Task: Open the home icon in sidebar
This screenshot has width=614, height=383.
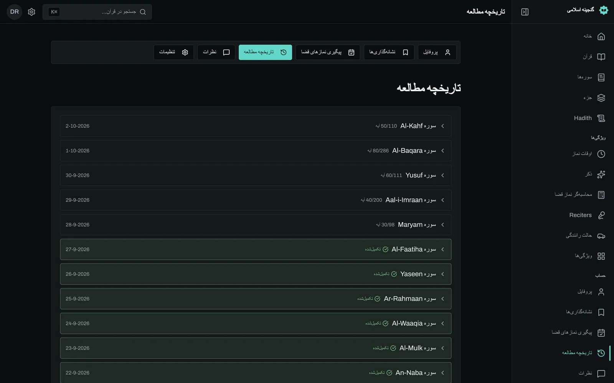Action: tap(601, 36)
